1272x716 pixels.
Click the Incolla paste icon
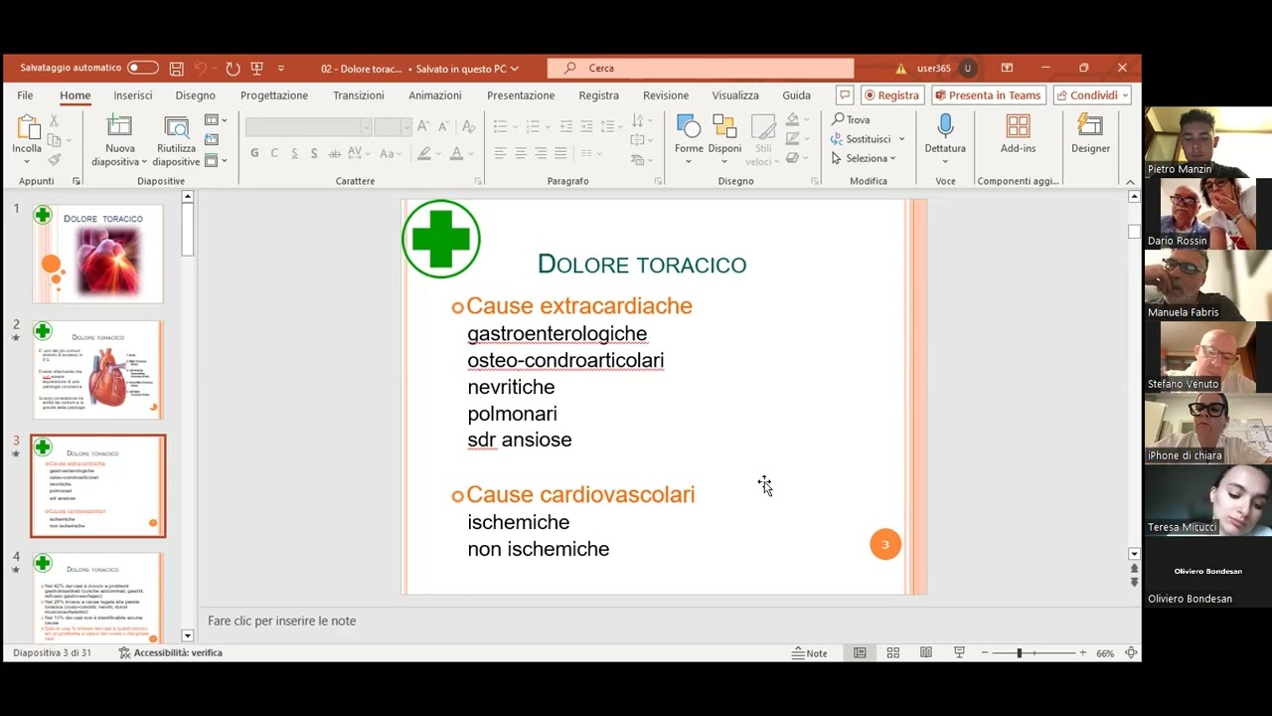click(27, 126)
